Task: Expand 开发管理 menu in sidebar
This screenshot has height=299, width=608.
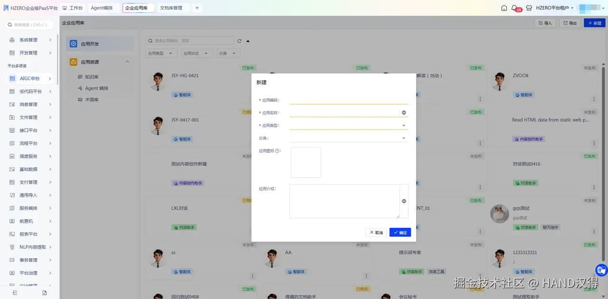Action: point(30,53)
